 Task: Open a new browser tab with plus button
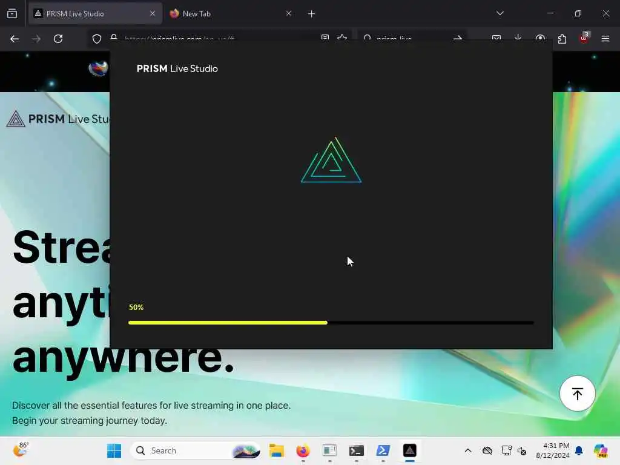pos(311,14)
